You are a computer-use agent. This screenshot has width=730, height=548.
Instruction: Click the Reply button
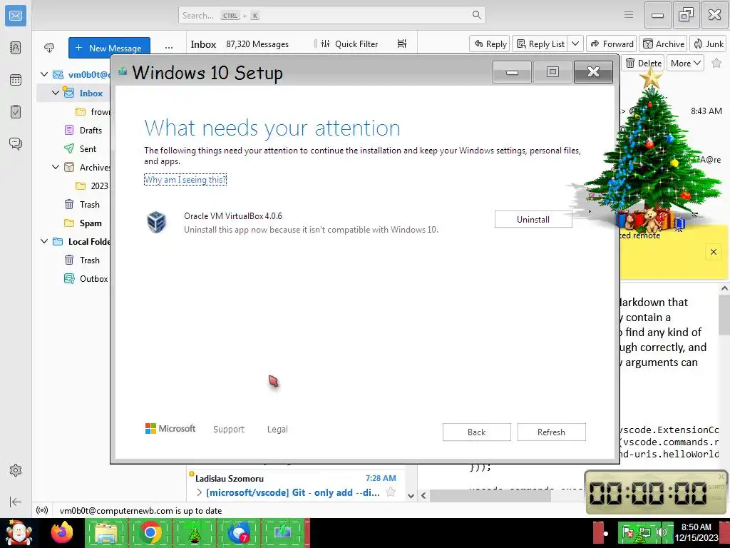tap(490, 44)
